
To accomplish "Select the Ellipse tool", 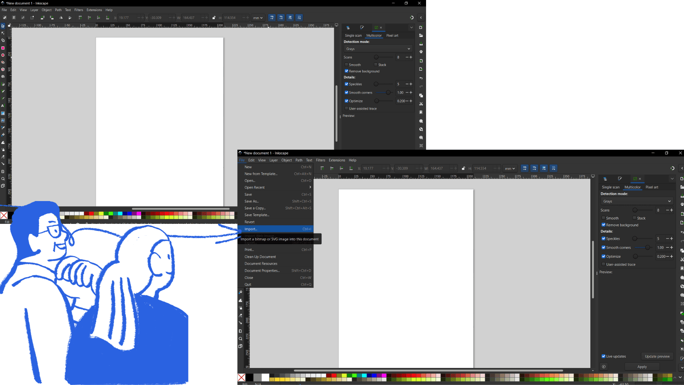I will pos(3,55).
